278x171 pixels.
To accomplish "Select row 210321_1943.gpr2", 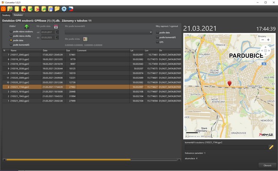I will (92, 96).
